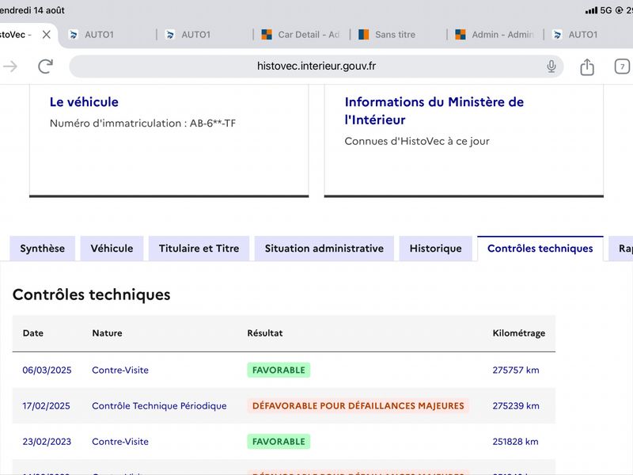Click the Nature column header
Screen dimensions: 633x475
tap(107, 333)
